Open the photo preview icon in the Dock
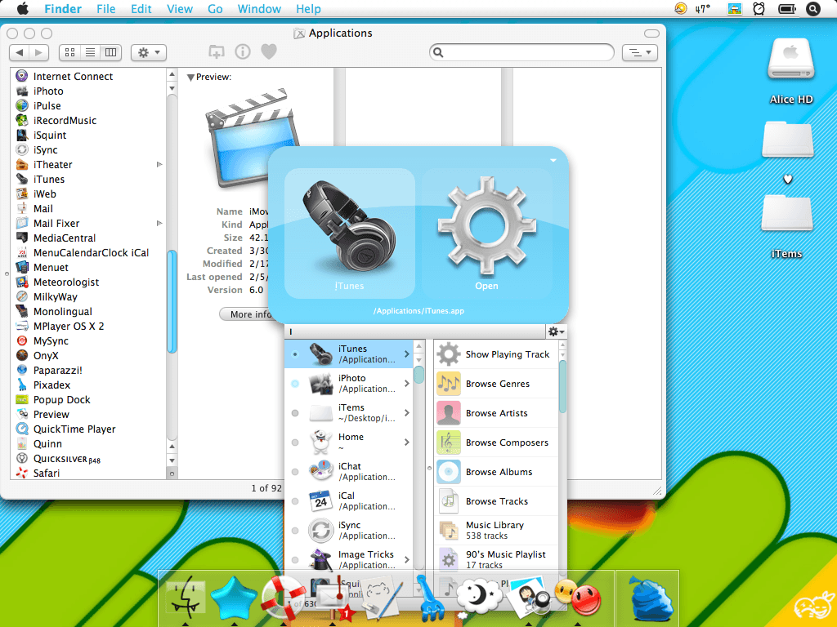837x627 pixels. [x=528, y=597]
